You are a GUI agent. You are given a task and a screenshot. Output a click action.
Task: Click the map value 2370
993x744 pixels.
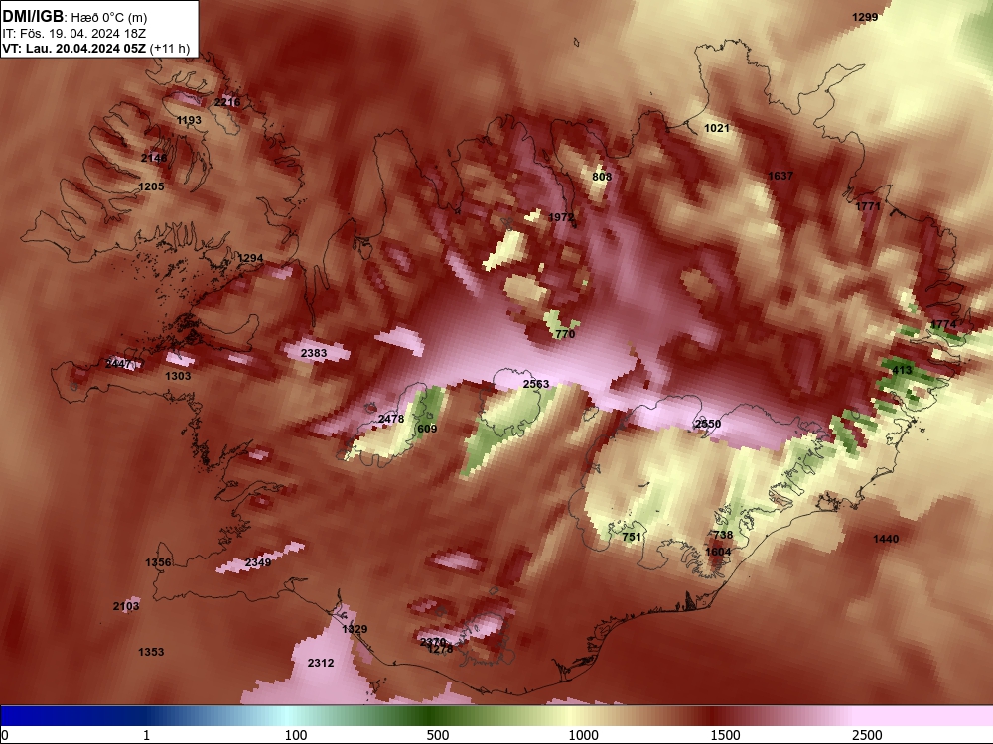coord(433,642)
